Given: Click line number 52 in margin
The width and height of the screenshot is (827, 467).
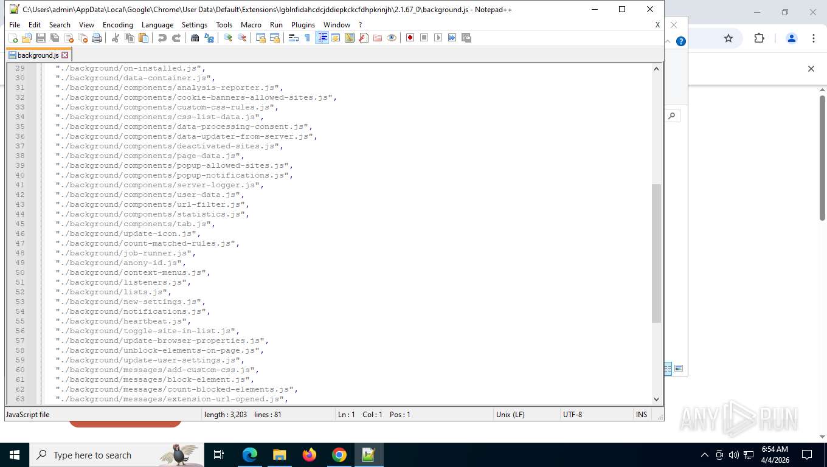Looking at the screenshot, I should point(20,292).
